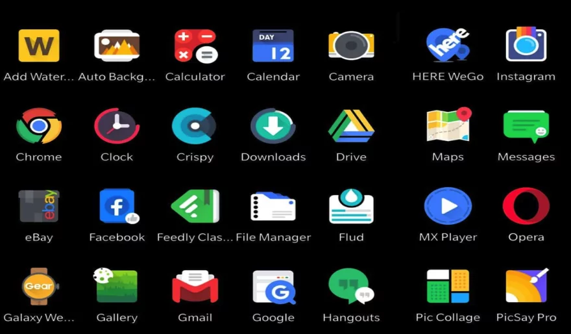The image size is (571, 334).
Task: Open the HERE WeGo app icon
Action: [448, 44]
